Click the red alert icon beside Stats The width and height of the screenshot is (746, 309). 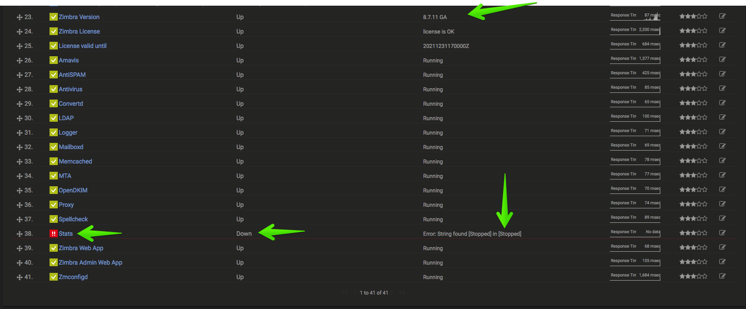pos(53,234)
